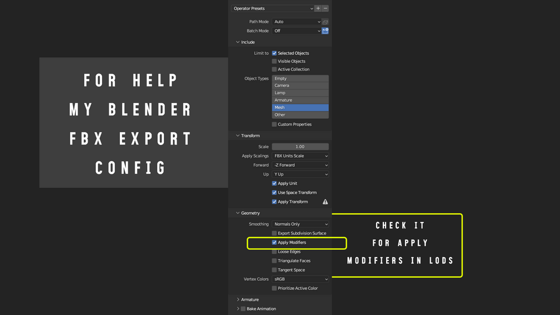Open the Up axis Y Up dropdown
The width and height of the screenshot is (560, 315).
[300, 175]
